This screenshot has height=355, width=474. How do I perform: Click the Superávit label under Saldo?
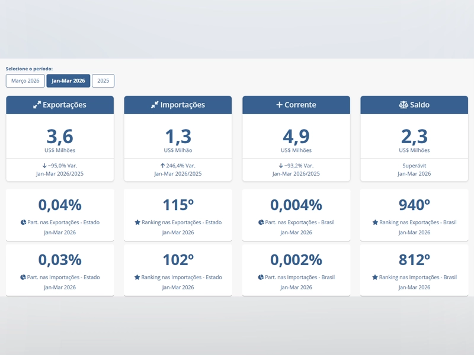[x=414, y=166]
